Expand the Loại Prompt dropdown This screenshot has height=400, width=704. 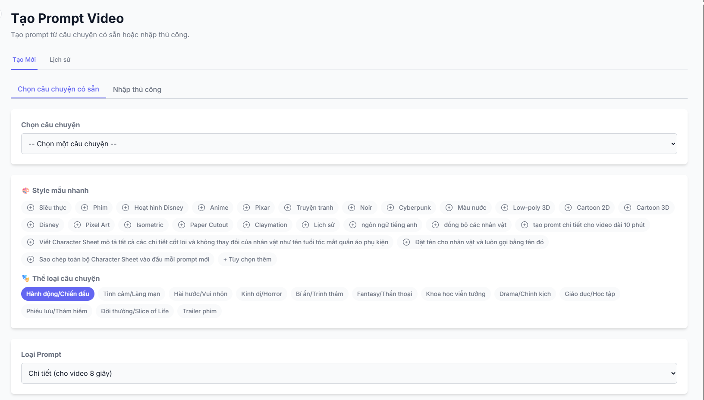349,373
